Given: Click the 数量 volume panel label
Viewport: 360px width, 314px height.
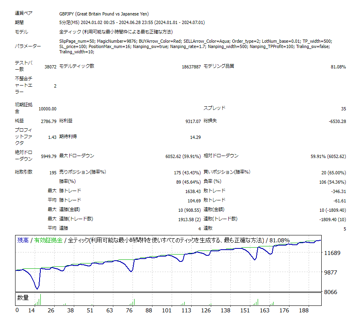Looking at the screenshot, I should [x=23, y=297].
